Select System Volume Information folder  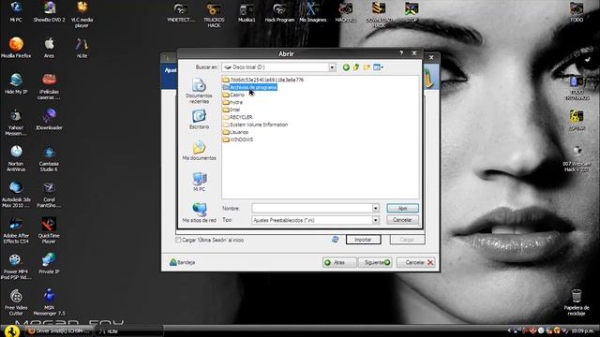(x=255, y=125)
